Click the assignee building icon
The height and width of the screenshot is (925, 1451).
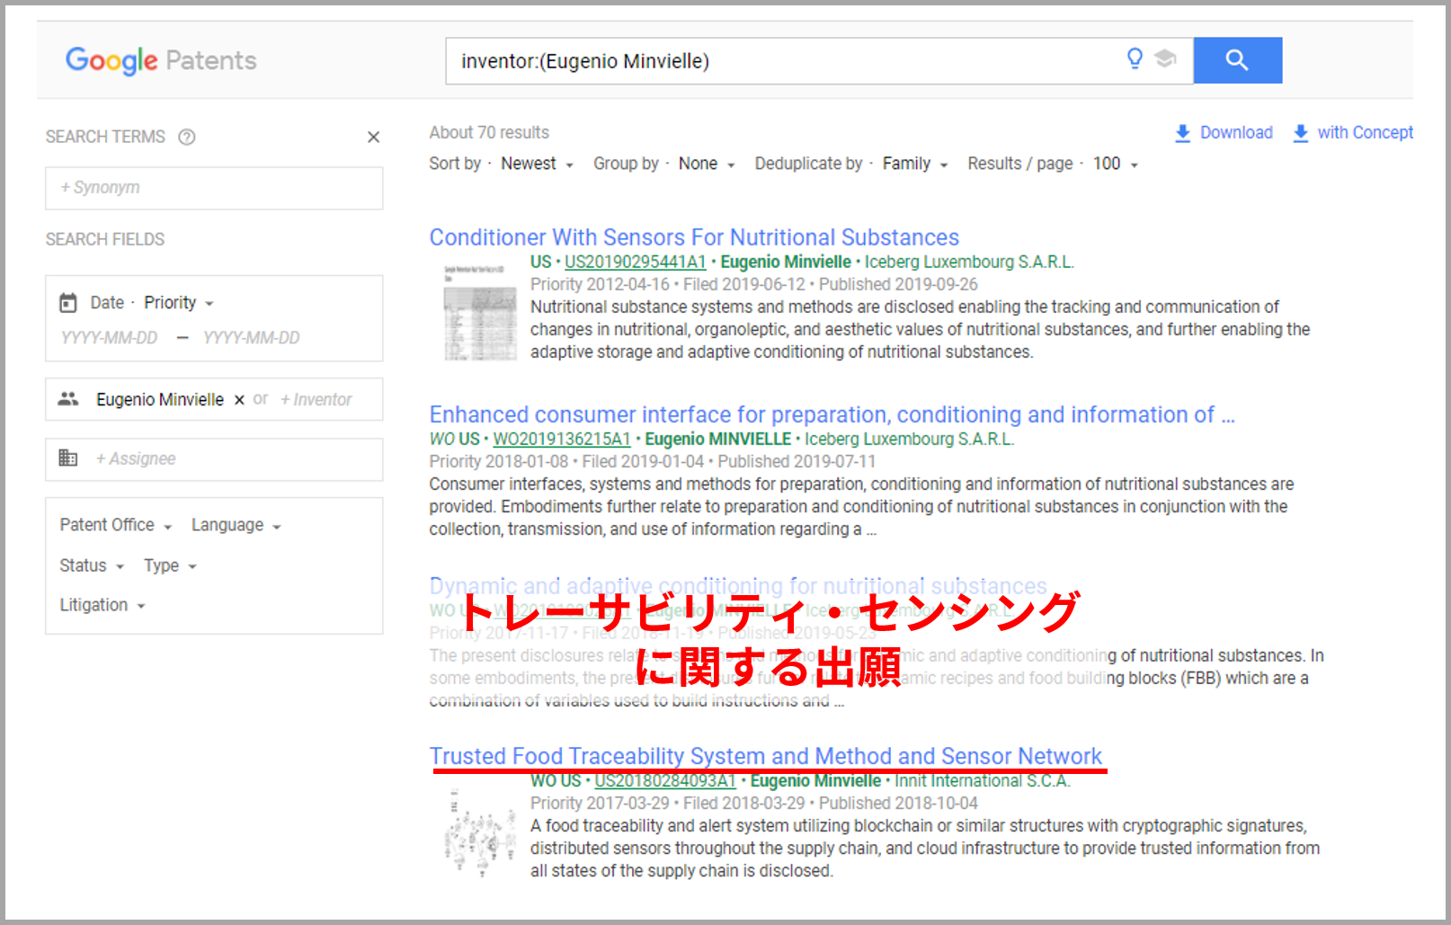point(68,458)
